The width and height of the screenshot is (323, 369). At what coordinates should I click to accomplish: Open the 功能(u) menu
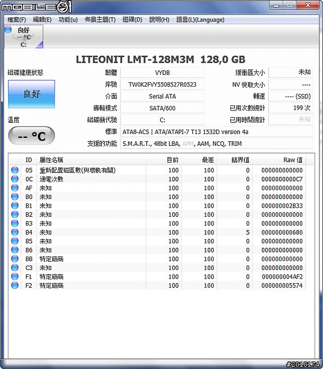[68, 20]
